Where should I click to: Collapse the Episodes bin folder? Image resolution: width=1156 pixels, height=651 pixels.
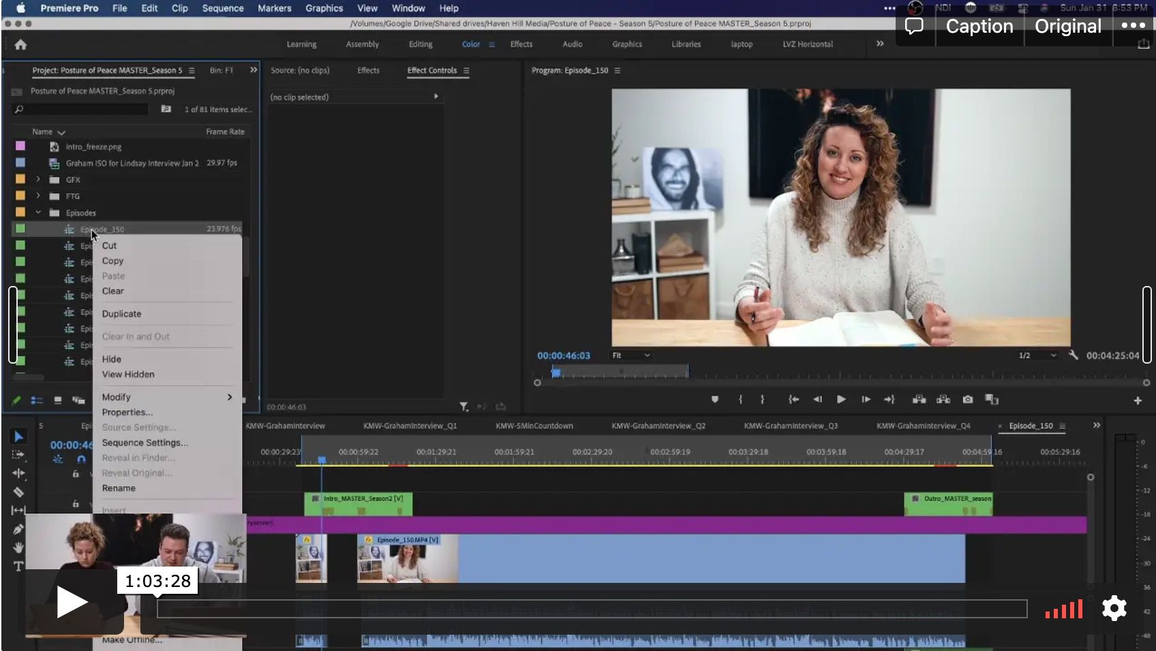click(x=38, y=212)
